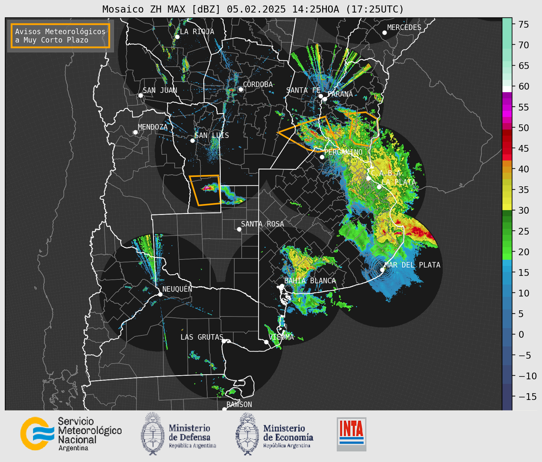Select the Paraná city marker

(325, 99)
